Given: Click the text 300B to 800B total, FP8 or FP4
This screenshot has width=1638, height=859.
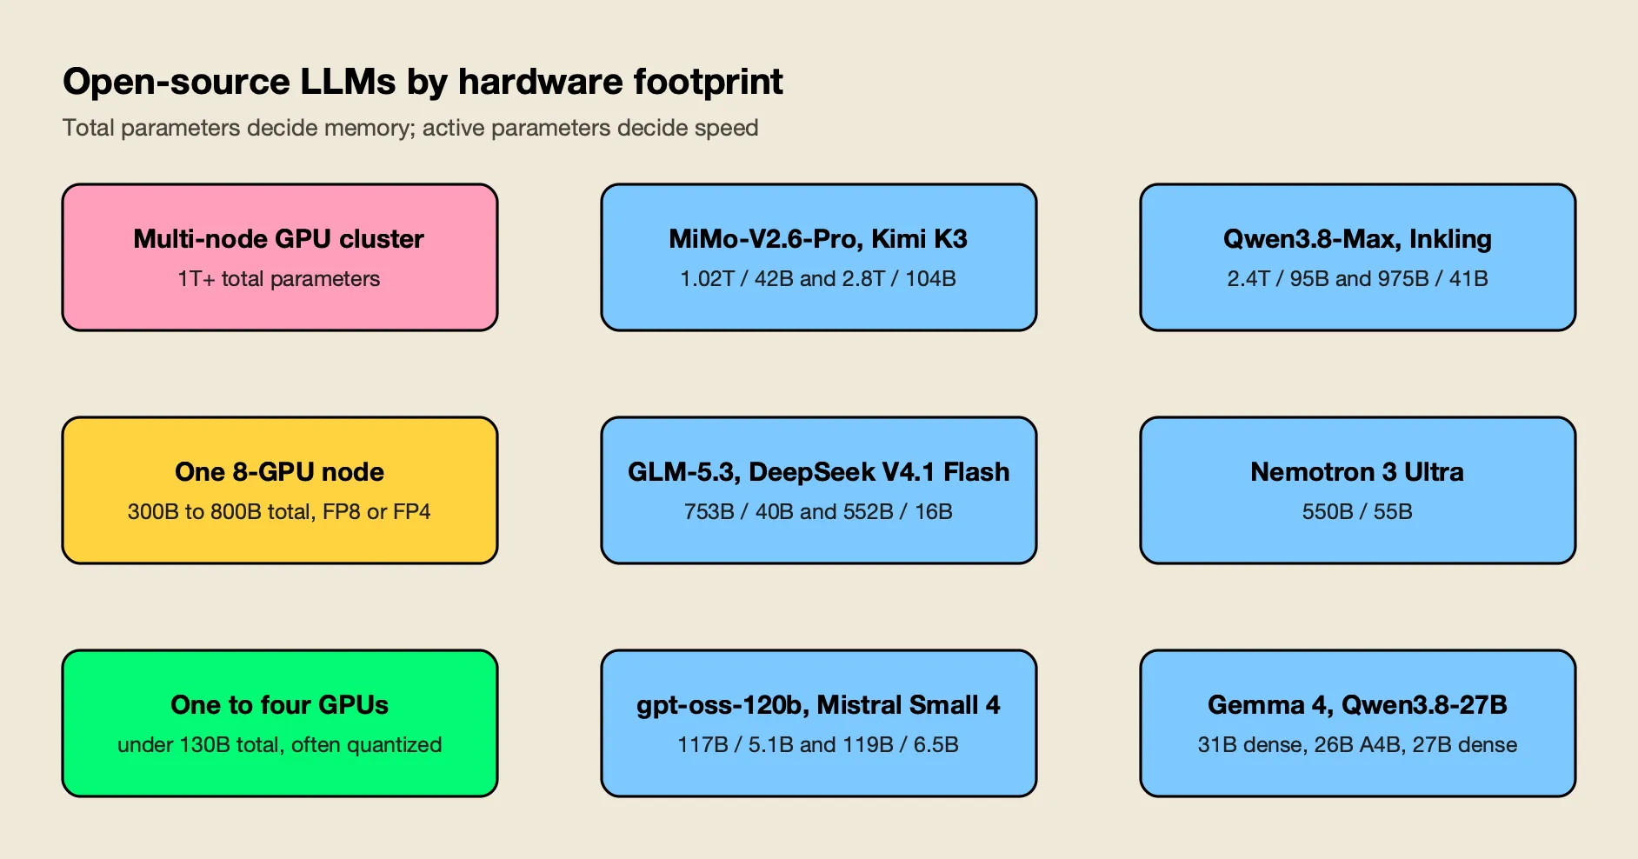Looking at the screenshot, I should [279, 512].
